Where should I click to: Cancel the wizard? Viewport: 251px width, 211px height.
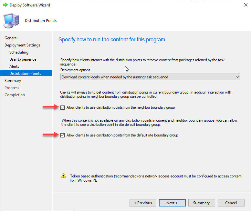point(231,203)
